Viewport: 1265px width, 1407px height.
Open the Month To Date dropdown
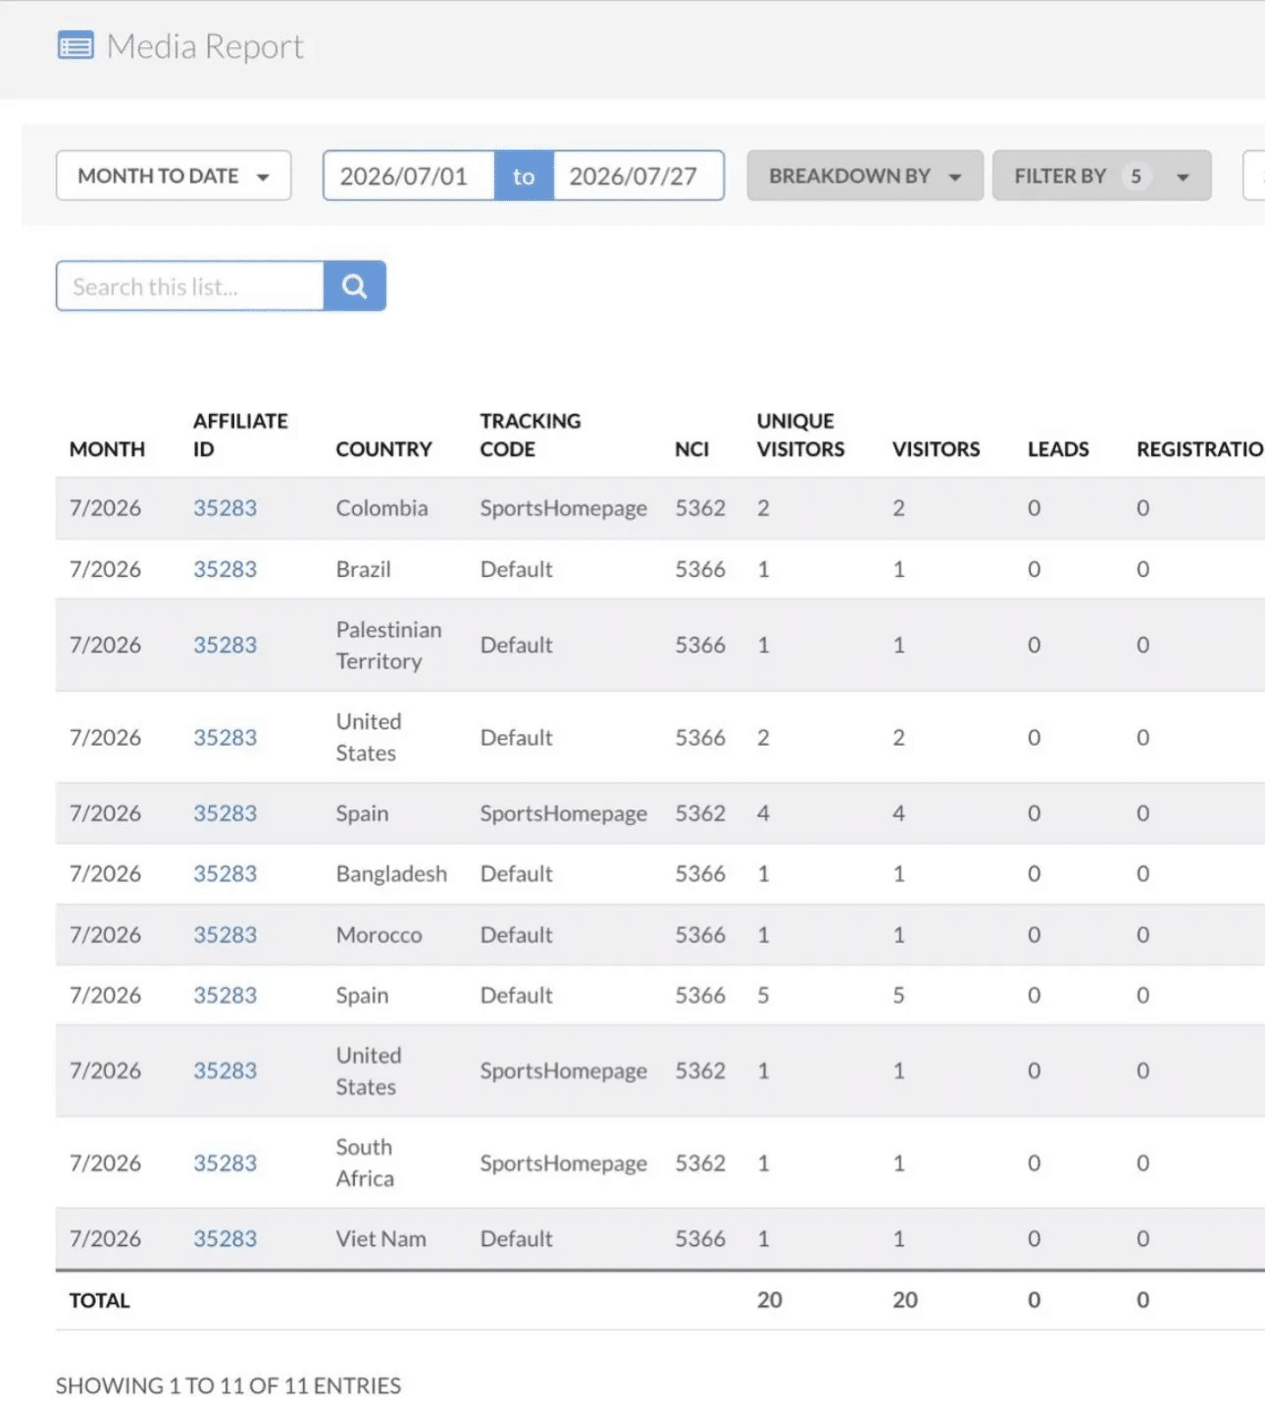pyautogui.click(x=174, y=176)
